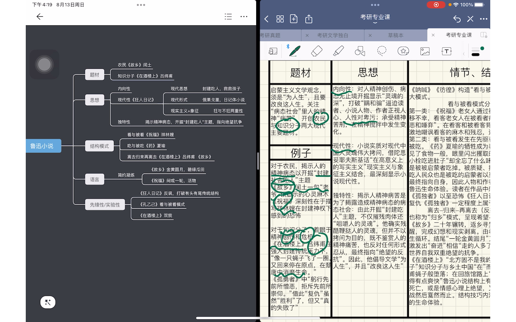Select the thickest black stroke width
Image resolution: width=516 pixels, height=322 pixels.
coord(475,55)
